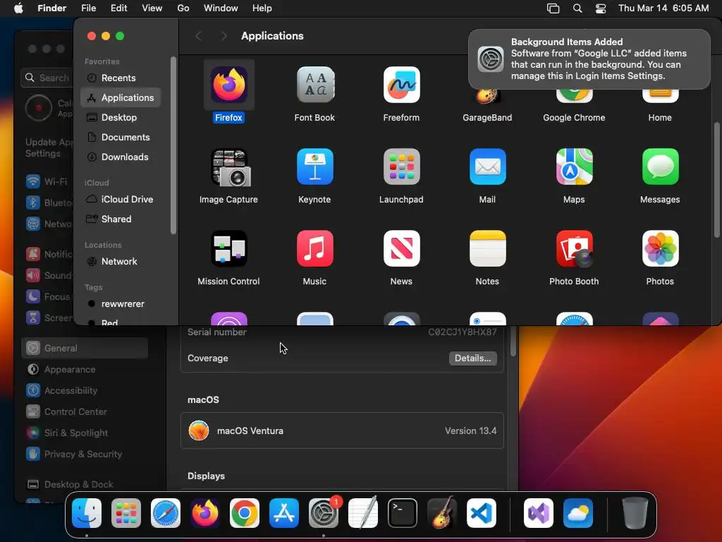
Task: Open Documents in Finder sidebar
Action: coord(121,138)
